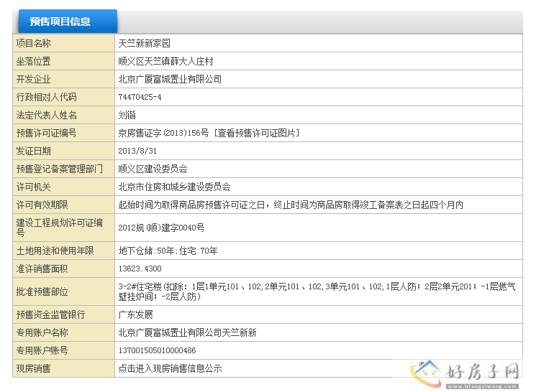
Task: Click sales area value 13623.4300
Action: pyautogui.click(x=140, y=269)
